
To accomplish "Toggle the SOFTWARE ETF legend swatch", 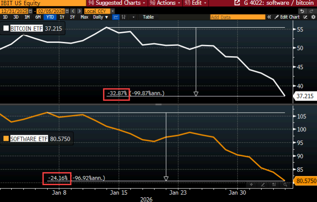I will point(6,139).
